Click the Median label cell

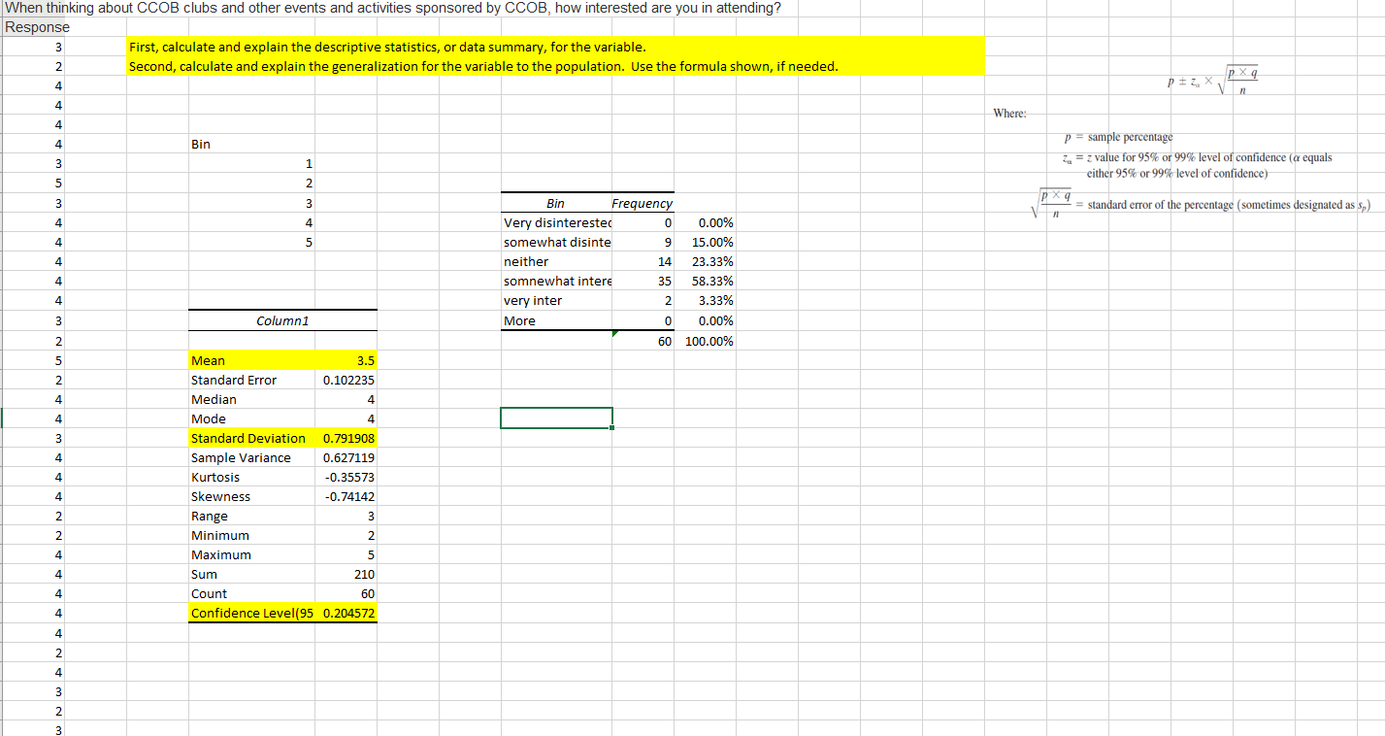250,399
